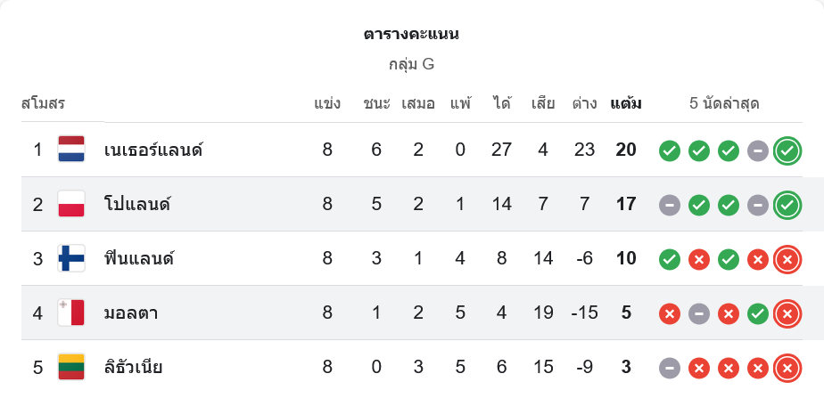Screen dimensions: 824x398
Task: Click Netherlands' grey draw icon
Action: coord(757,150)
